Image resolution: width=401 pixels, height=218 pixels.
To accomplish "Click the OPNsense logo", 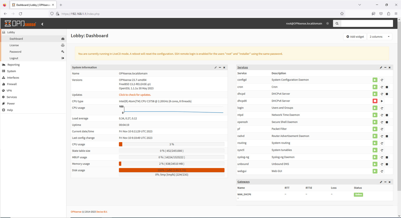I will click(x=20, y=24).
